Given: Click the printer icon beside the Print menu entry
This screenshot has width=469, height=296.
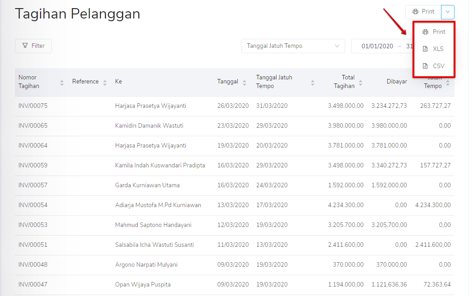Looking at the screenshot, I should (425, 32).
